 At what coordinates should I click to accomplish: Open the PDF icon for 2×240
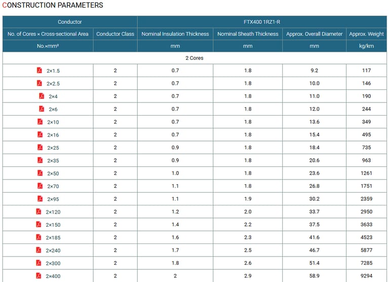pos(38,250)
